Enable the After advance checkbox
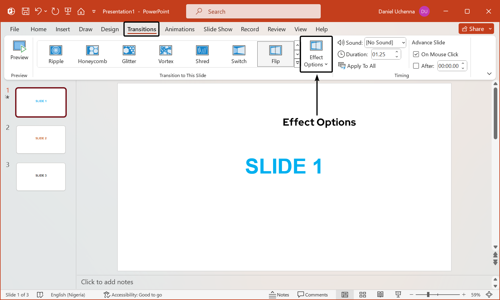 (416, 66)
